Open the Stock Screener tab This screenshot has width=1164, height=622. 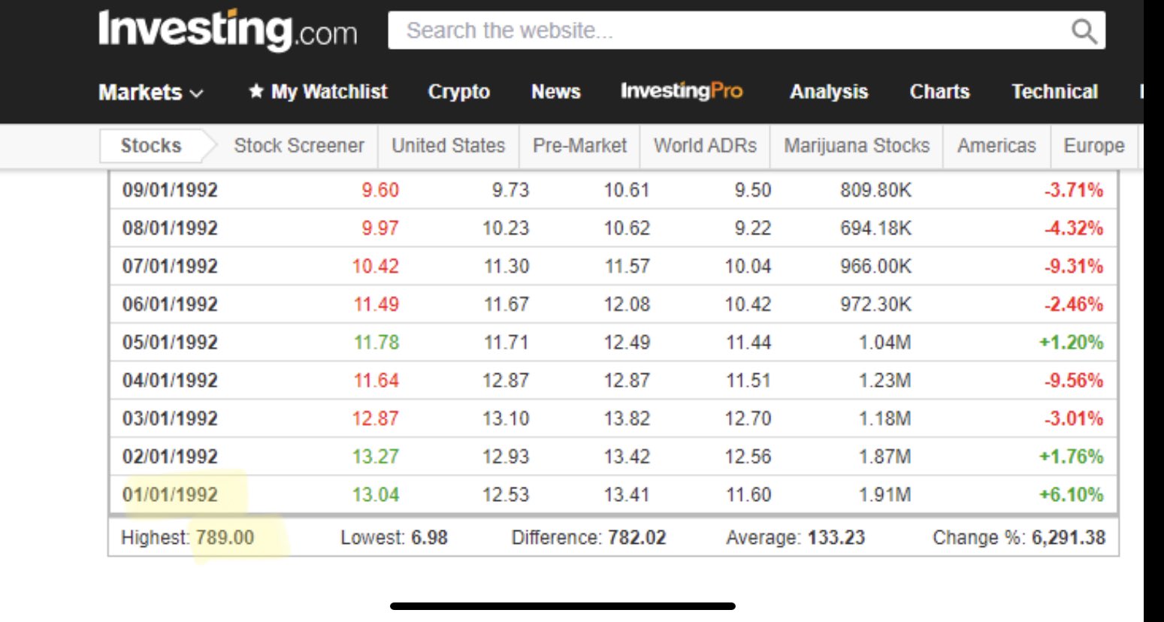298,146
